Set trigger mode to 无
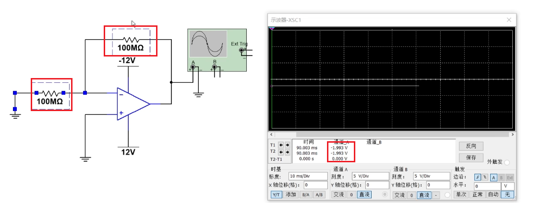The image size is (556, 203). [x=508, y=194]
